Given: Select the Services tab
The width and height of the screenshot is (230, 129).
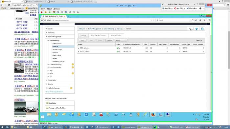Looking at the screenshot, I should point(83,36).
